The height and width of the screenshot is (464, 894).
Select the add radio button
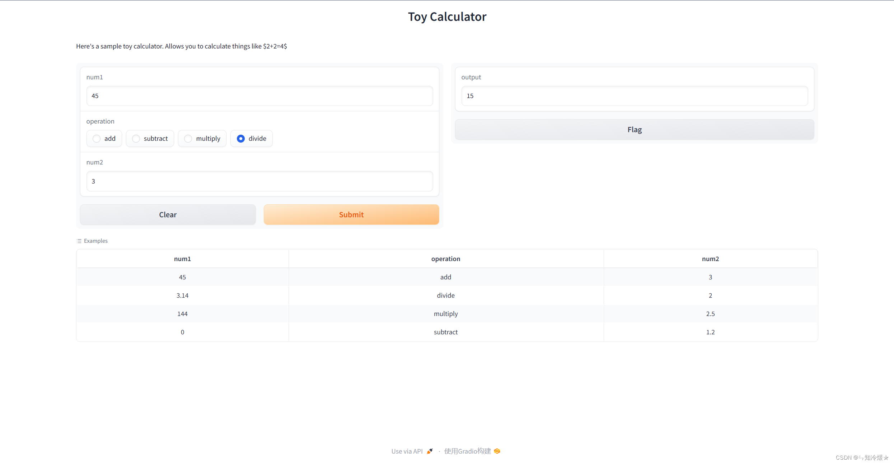[x=97, y=139]
